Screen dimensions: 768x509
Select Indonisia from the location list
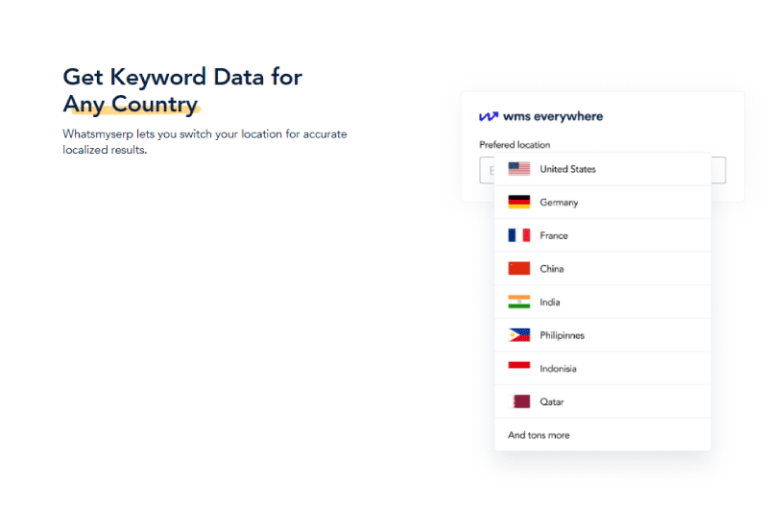[603, 369]
